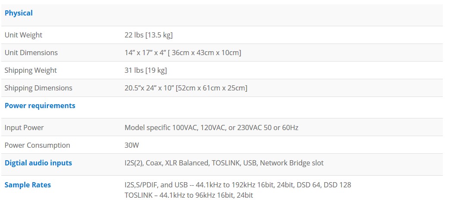The height and width of the screenshot is (202, 451).
Task: Click the 20.5"x 24" x 10" shipping value
Action: coord(186,88)
